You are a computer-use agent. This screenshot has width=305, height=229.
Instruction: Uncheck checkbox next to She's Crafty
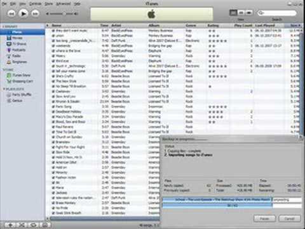(x=53, y=76)
